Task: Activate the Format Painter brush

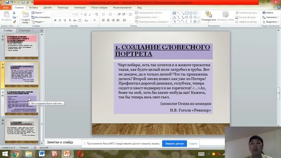Action: tap(14, 22)
